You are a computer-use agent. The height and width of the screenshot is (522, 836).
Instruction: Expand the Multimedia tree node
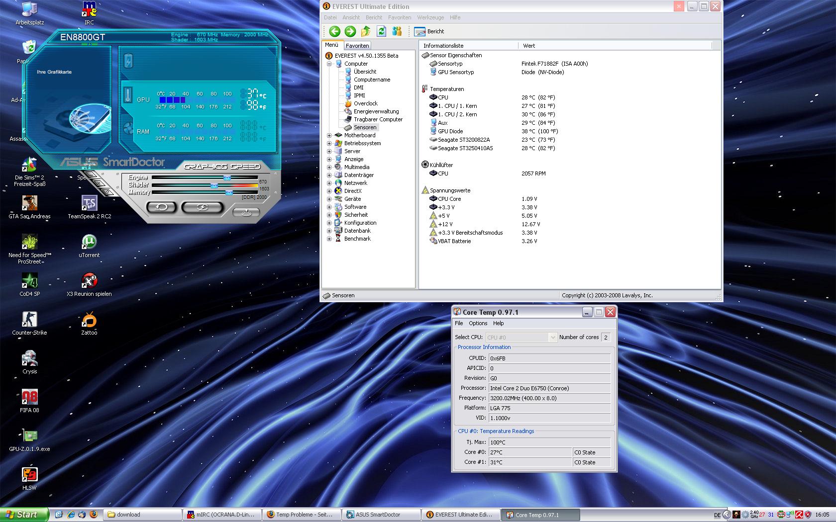[329, 167]
